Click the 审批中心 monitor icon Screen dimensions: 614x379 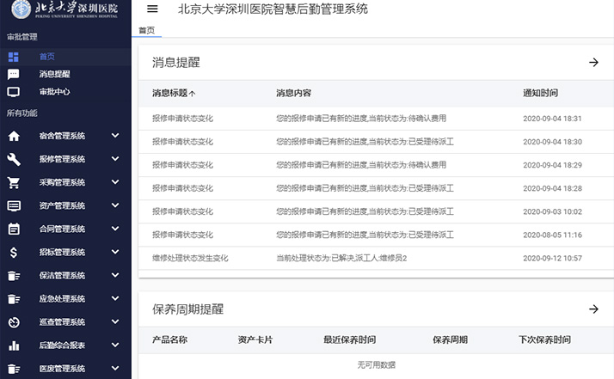pyautogui.click(x=14, y=92)
